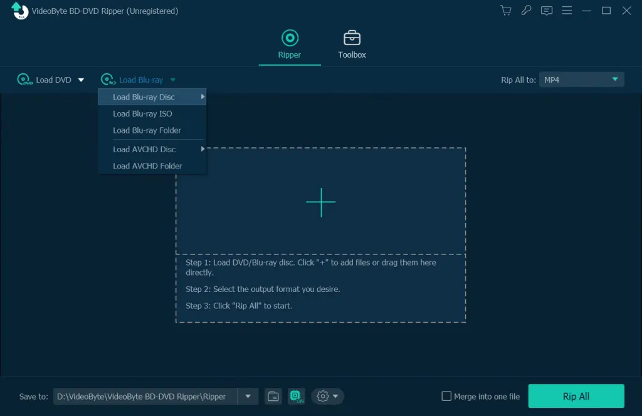Open the Rip All to MP4 dropdown
The image size is (642, 416).
pos(581,80)
